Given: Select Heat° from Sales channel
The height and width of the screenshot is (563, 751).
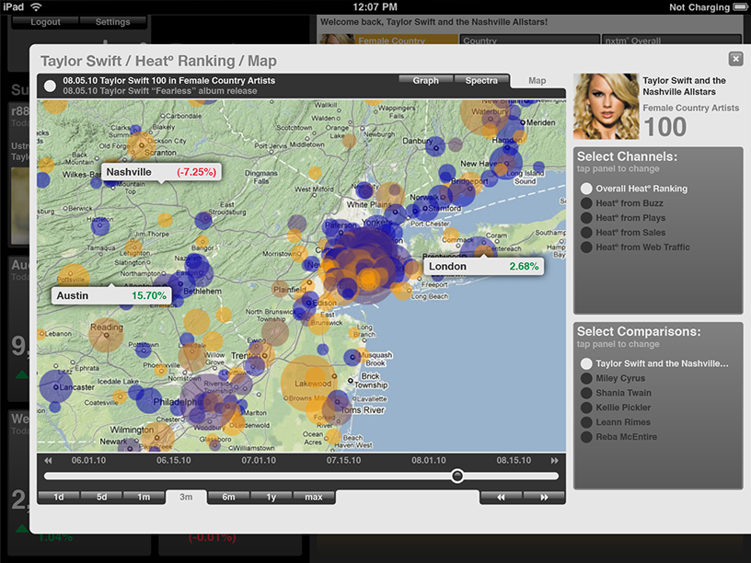Looking at the screenshot, I should pos(623,233).
